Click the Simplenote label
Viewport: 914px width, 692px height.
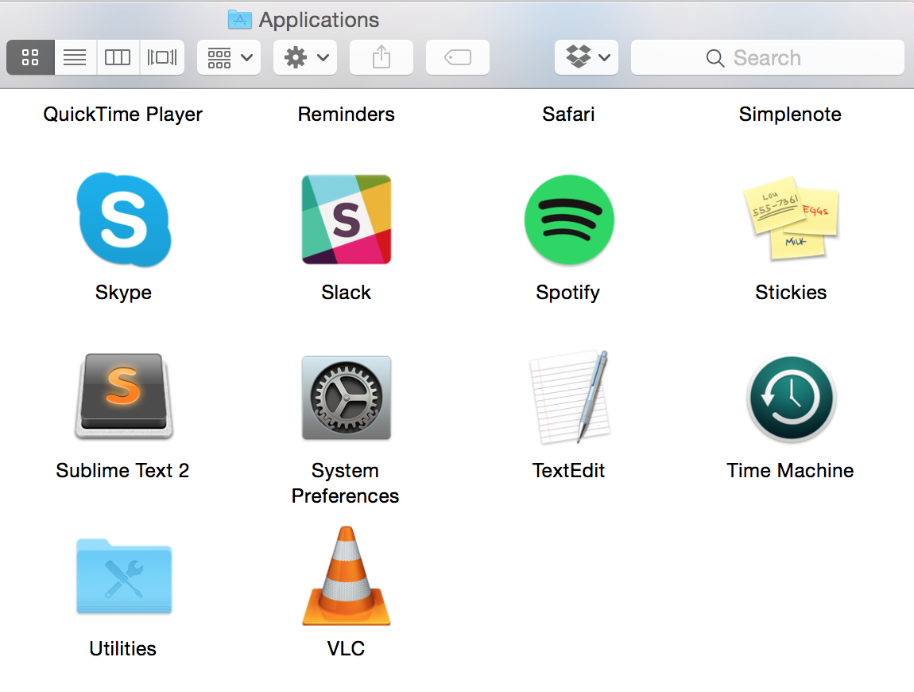coord(791,114)
